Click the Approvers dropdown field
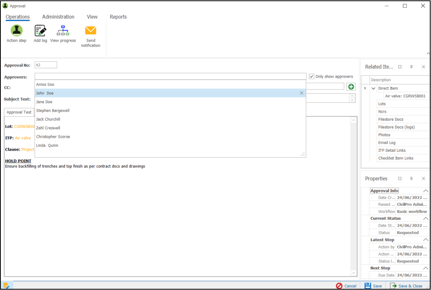The width and height of the screenshot is (431, 290). (171, 76)
